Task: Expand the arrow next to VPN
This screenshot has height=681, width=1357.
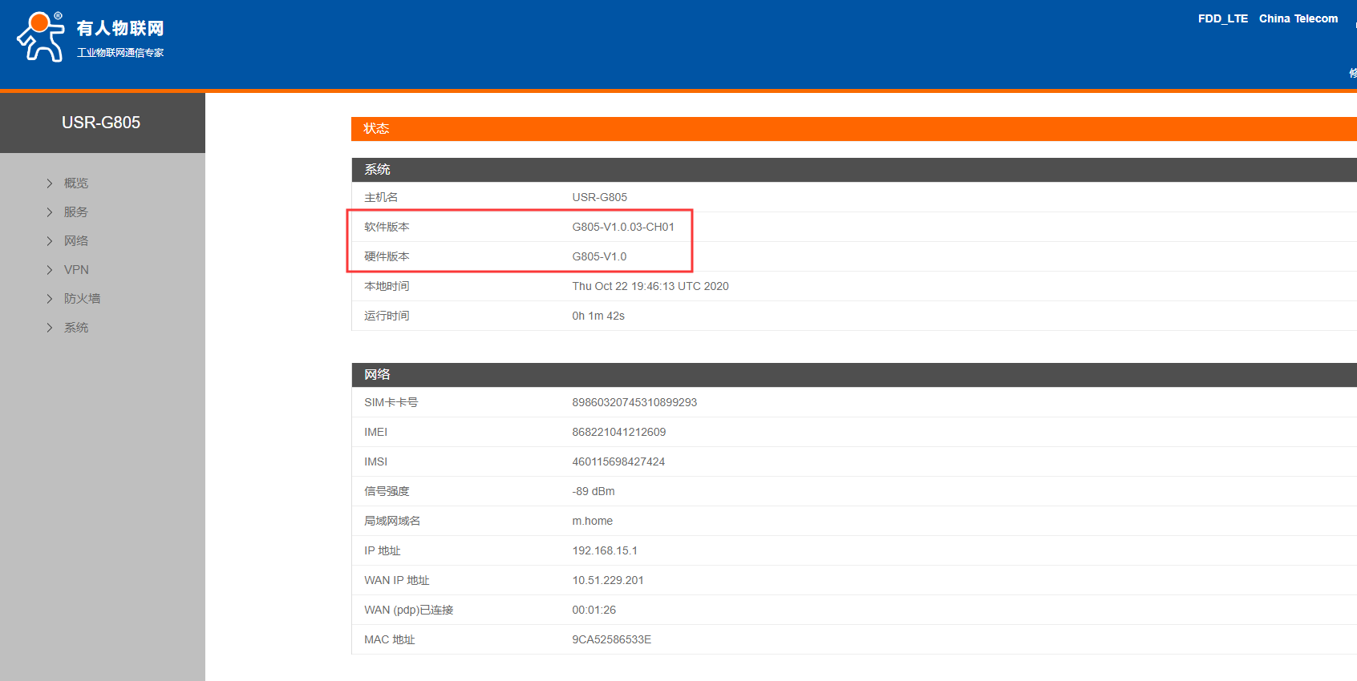Action: [50, 270]
